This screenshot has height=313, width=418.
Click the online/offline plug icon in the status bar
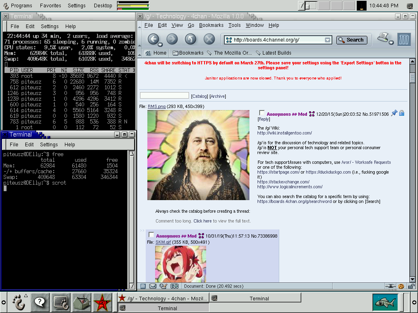click(390, 286)
